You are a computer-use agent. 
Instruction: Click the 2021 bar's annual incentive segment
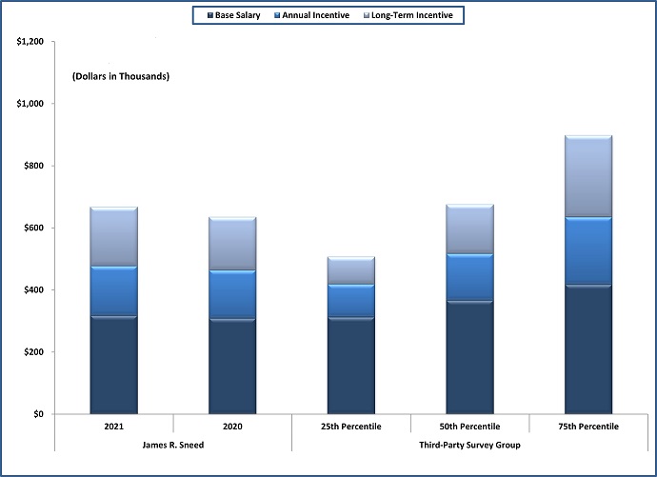pyautogui.click(x=113, y=290)
